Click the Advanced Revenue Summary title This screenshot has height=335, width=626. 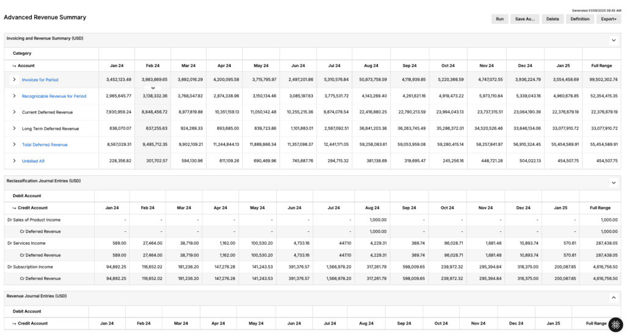point(45,18)
